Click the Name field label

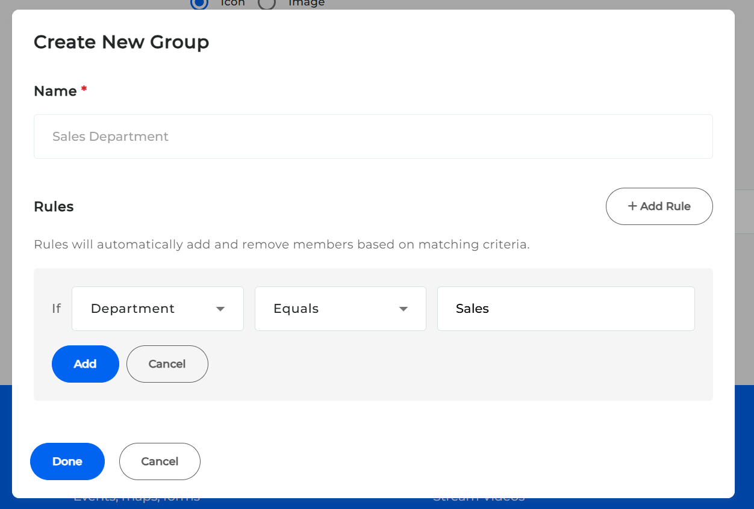(x=55, y=91)
